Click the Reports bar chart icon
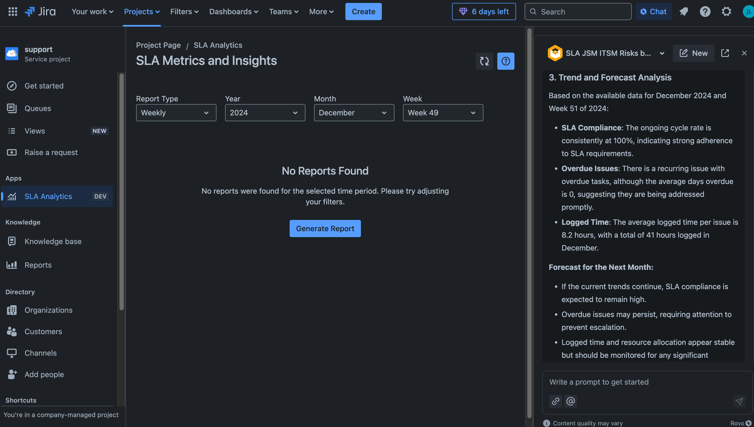The image size is (754, 427). (12, 265)
